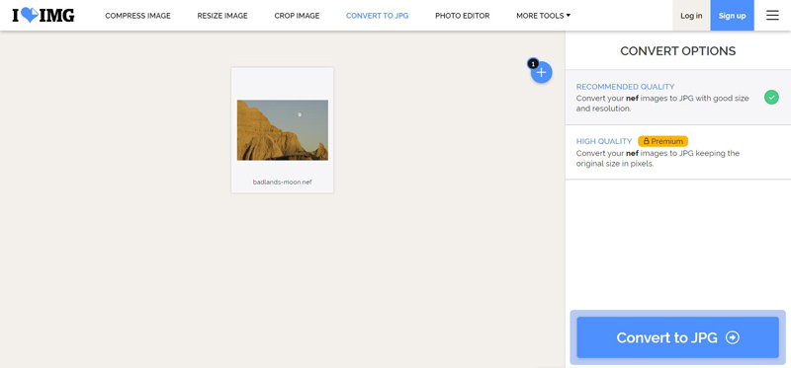Select High Quality premium option
791x368 pixels.
[677, 152]
